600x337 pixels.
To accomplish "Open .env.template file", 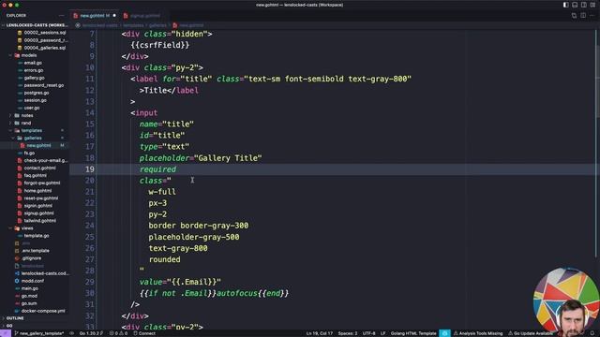I will pyautogui.click(x=35, y=251).
